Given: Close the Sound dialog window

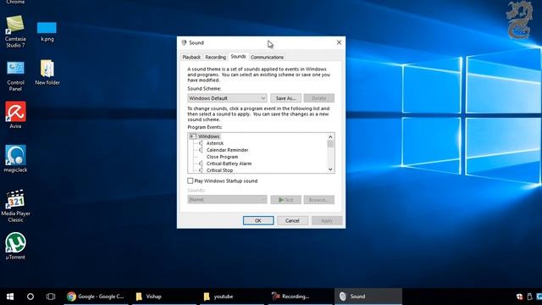Looking at the screenshot, I should click(339, 42).
